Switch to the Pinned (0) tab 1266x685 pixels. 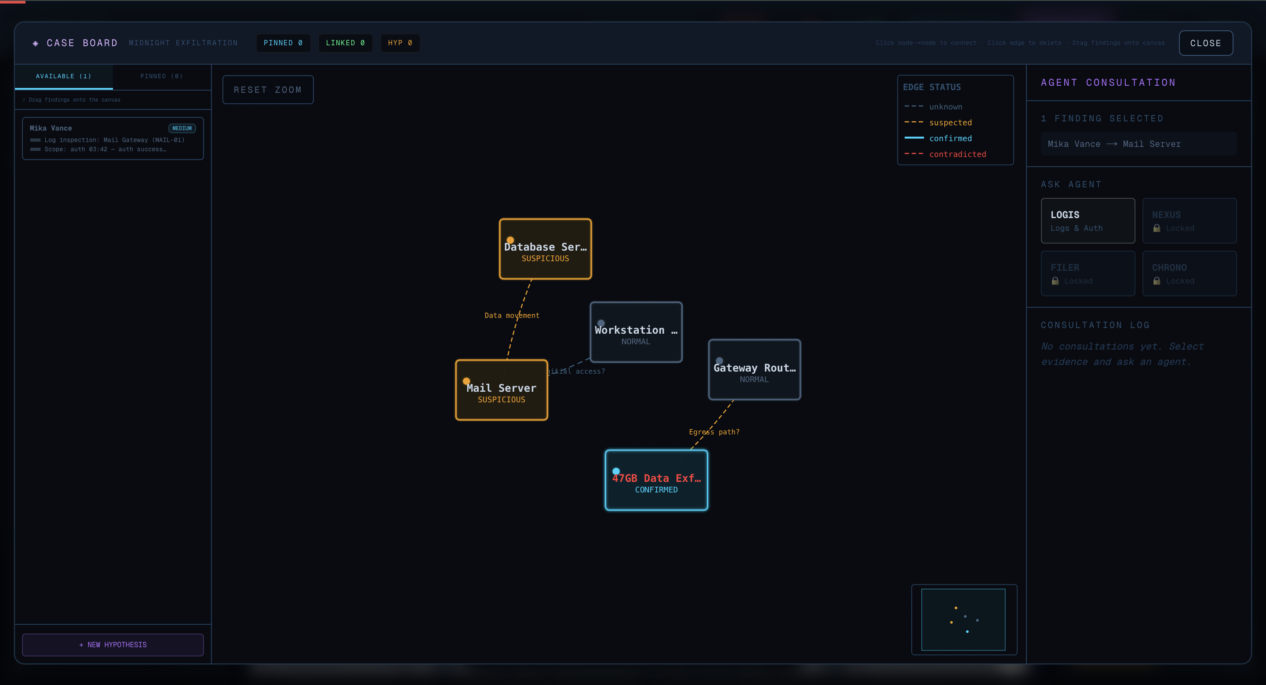161,76
